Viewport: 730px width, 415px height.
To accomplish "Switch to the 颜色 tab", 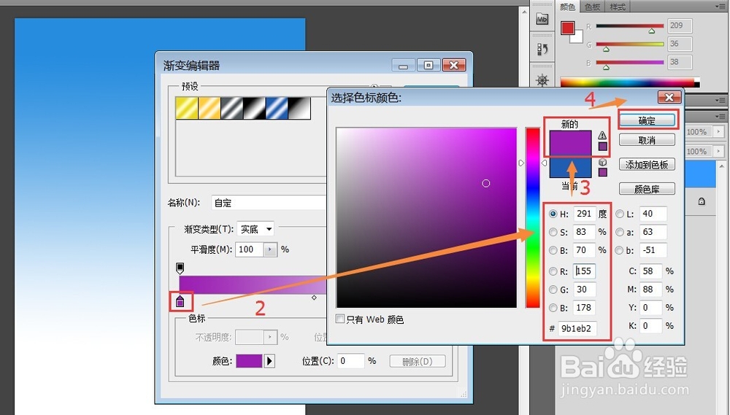I will click(568, 7).
